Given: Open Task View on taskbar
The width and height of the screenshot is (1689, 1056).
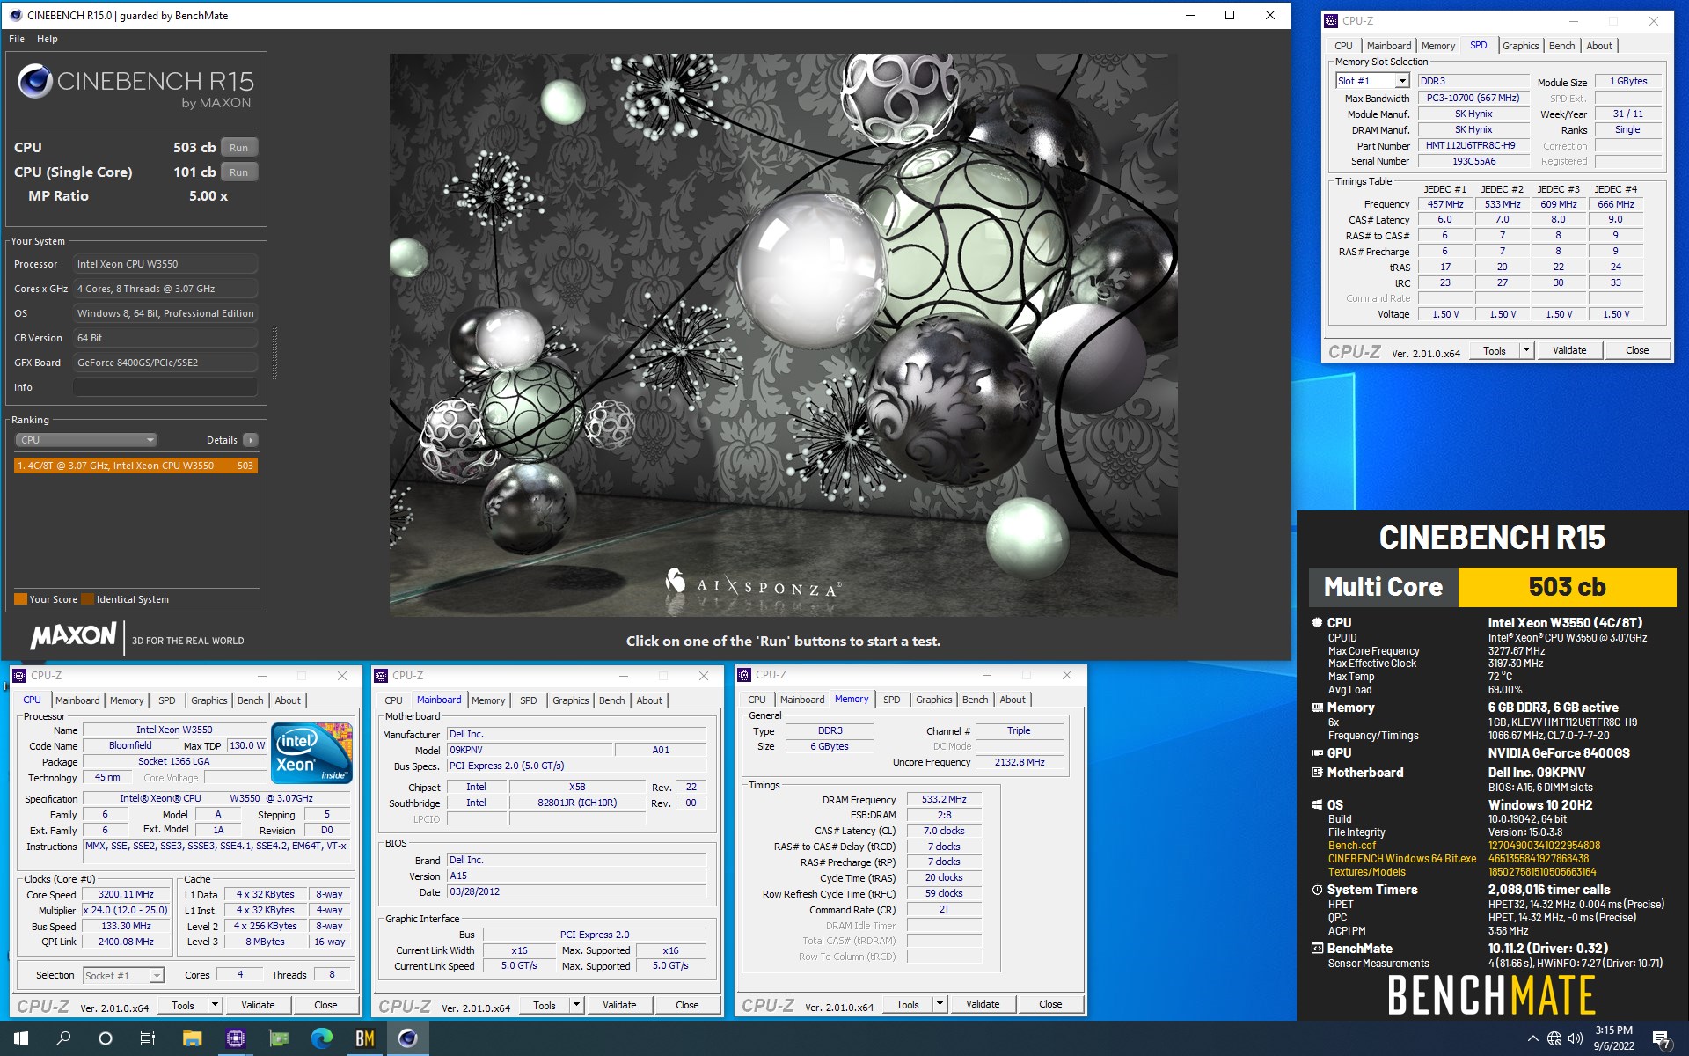Looking at the screenshot, I should [x=148, y=1038].
